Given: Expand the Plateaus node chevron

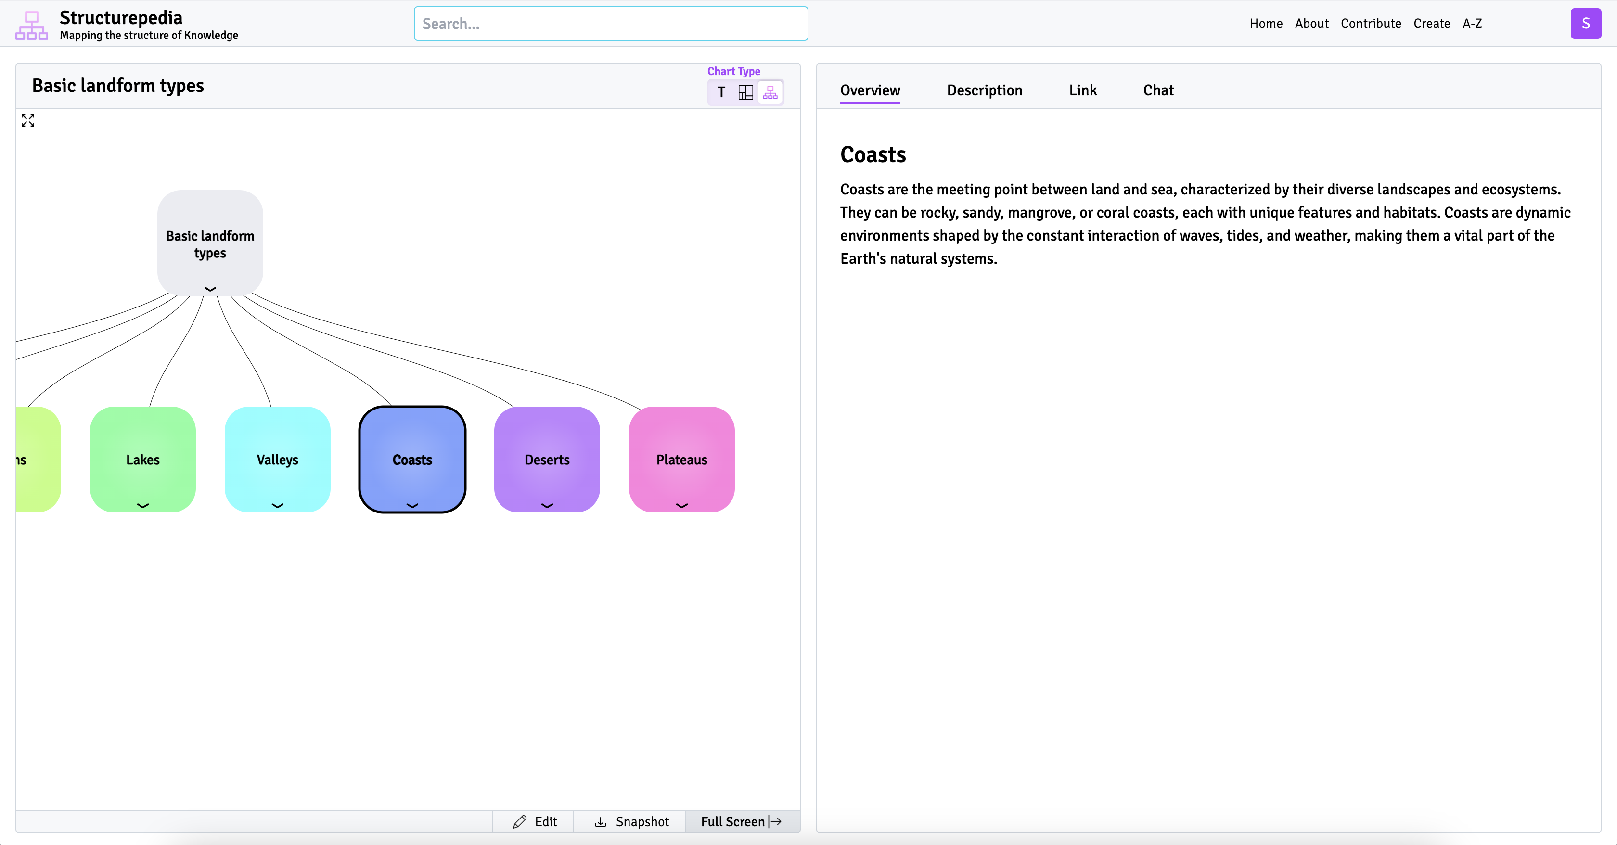Looking at the screenshot, I should click(x=682, y=505).
